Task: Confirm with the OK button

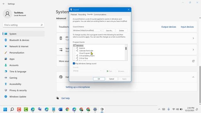Action: tap(99, 79)
